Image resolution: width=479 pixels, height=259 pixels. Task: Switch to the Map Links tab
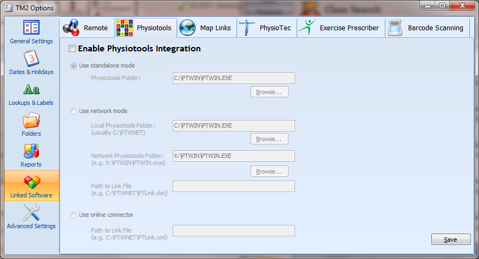click(x=207, y=28)
